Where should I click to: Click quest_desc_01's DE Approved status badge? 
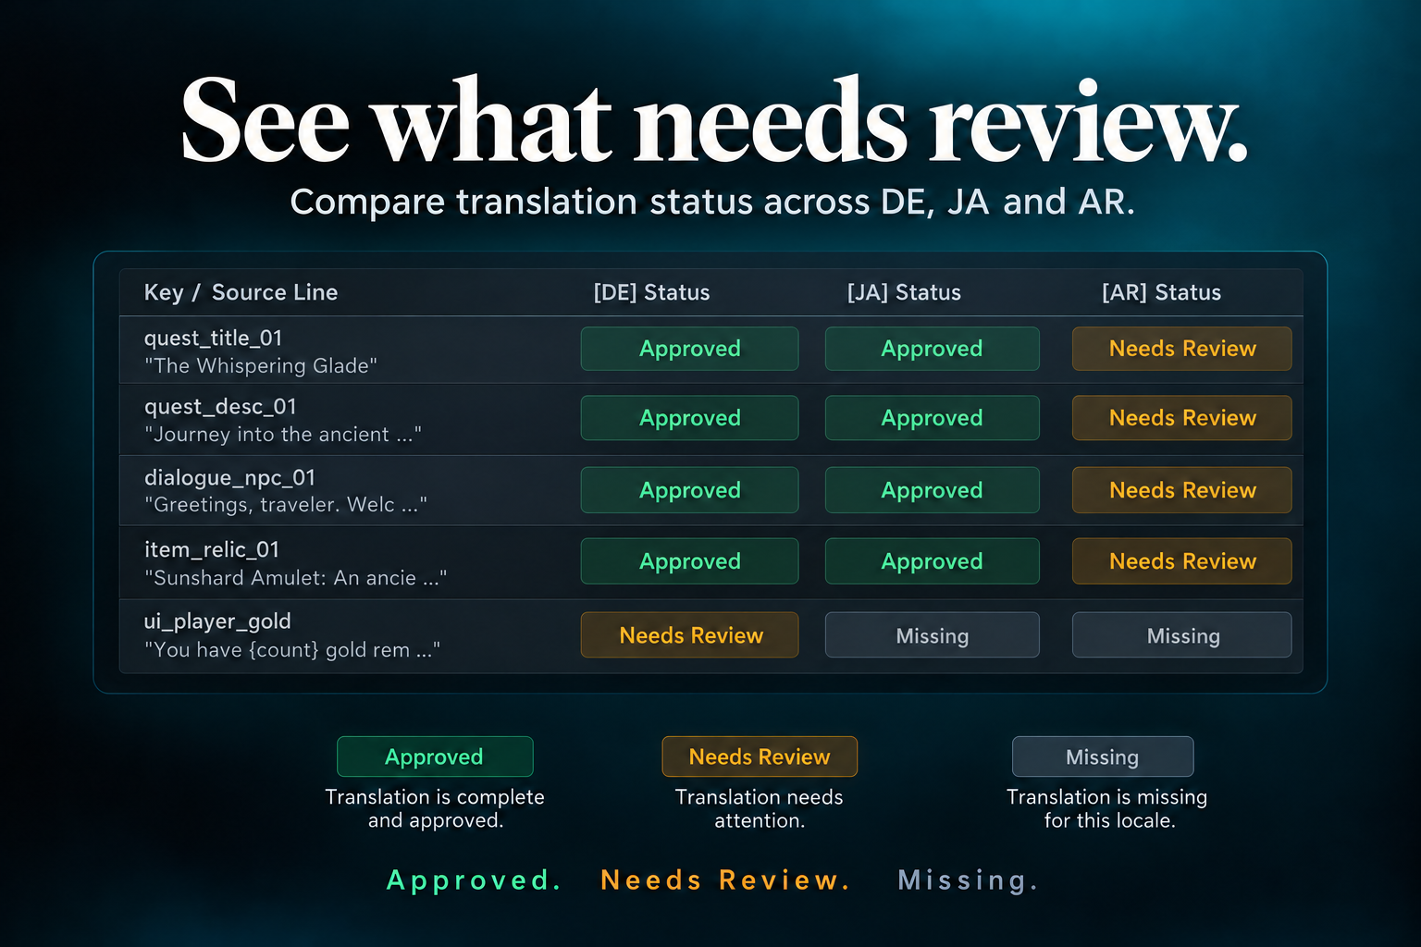689,418
